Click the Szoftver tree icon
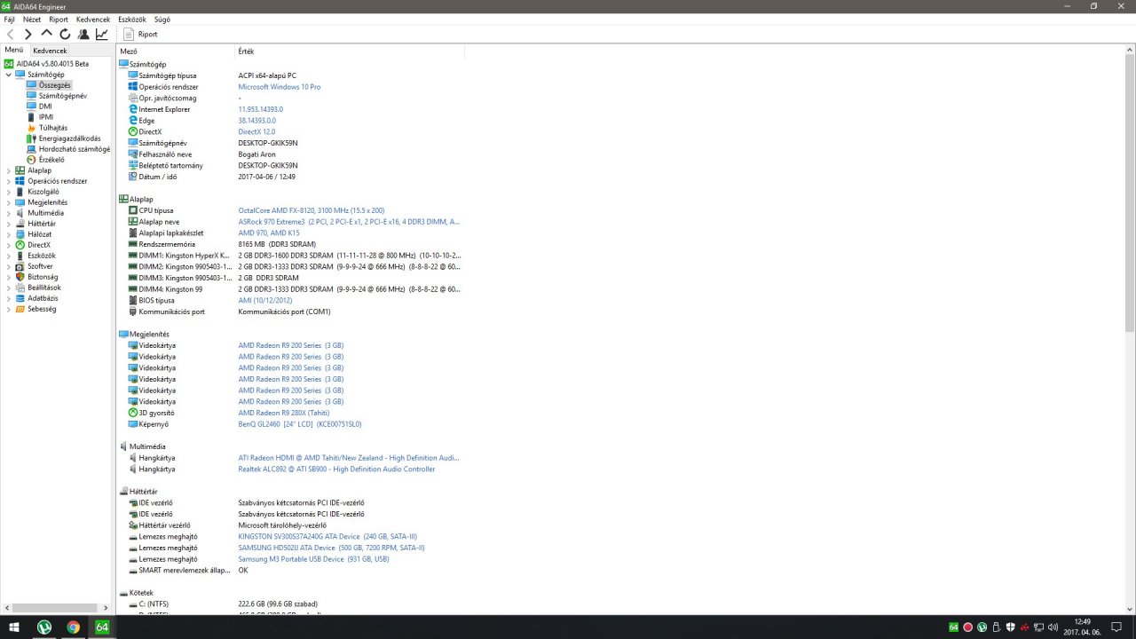Screen dimensions: 1136x639 coord(20,266)
